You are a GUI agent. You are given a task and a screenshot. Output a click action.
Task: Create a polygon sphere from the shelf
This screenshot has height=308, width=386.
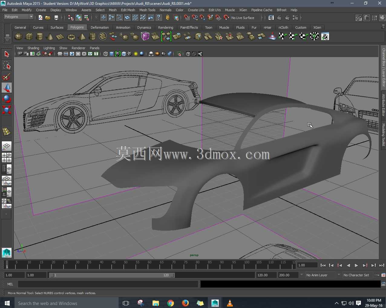[x=19, y=37]
